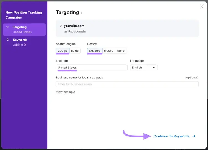Screen dimensions: 208x150
Task: Select Baidu as search engine
Action: click(75, 51)
